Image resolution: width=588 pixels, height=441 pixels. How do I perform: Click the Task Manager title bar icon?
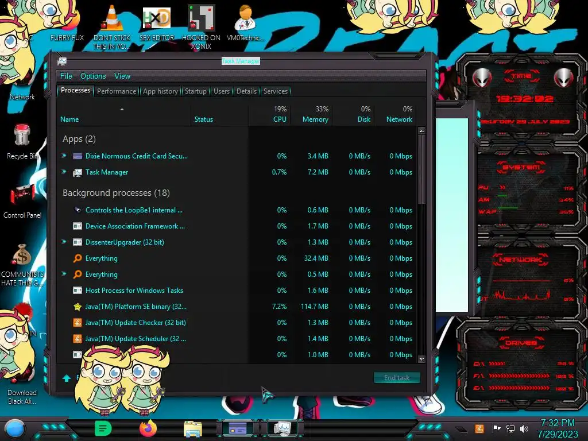pos(62,61)
